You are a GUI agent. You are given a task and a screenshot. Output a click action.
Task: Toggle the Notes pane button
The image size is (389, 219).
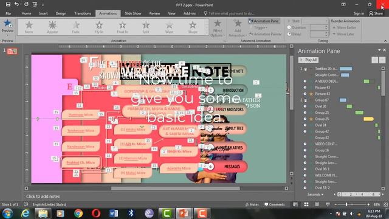(x=252, y=204)
